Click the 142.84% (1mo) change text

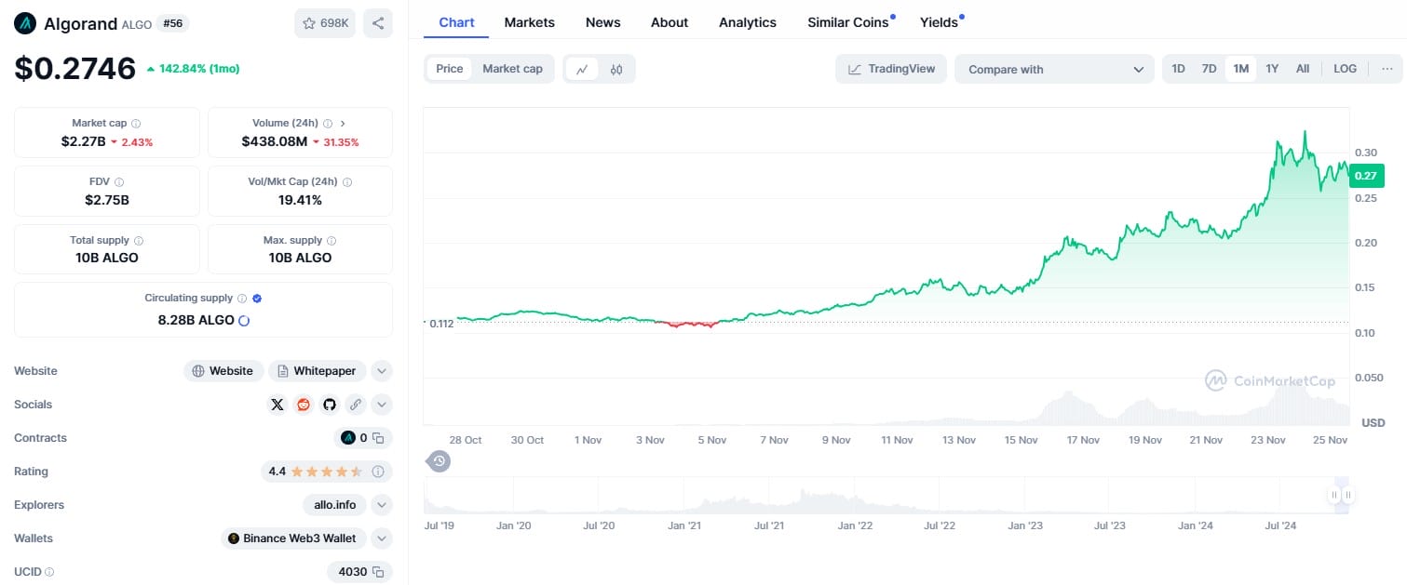point(197,69)
